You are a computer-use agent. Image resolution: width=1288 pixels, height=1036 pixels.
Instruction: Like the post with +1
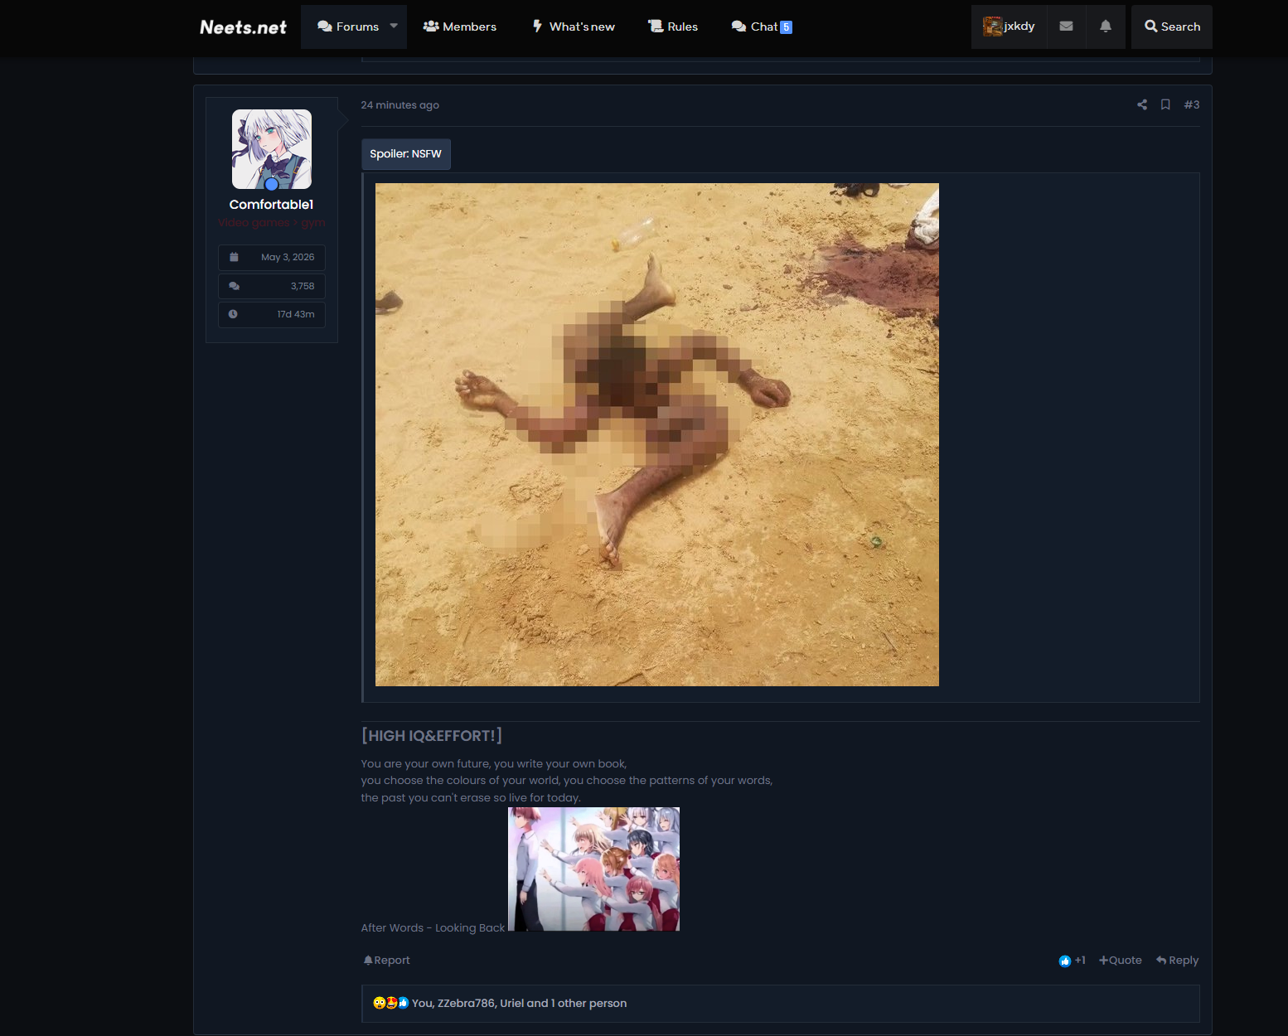click(x=1072, y=961)
